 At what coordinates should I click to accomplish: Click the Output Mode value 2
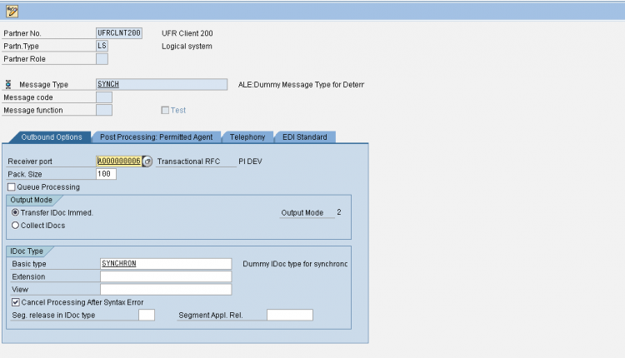click(339, 212)
